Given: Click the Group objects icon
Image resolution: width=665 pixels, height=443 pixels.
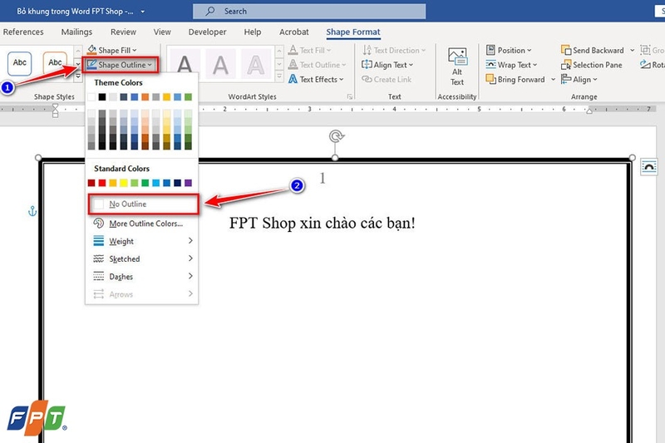Looking at the screenshot, I should [645, 50].
